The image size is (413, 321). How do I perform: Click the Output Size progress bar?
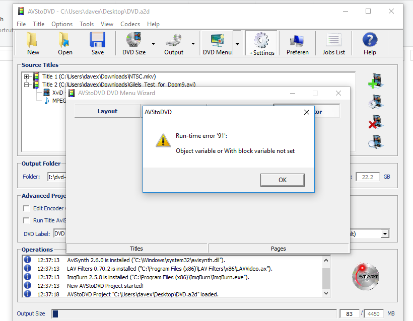[x=194, y=313]
